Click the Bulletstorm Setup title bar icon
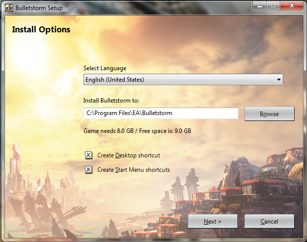The image size is (307, 242). pyautogui.click(x=9, y=8)
